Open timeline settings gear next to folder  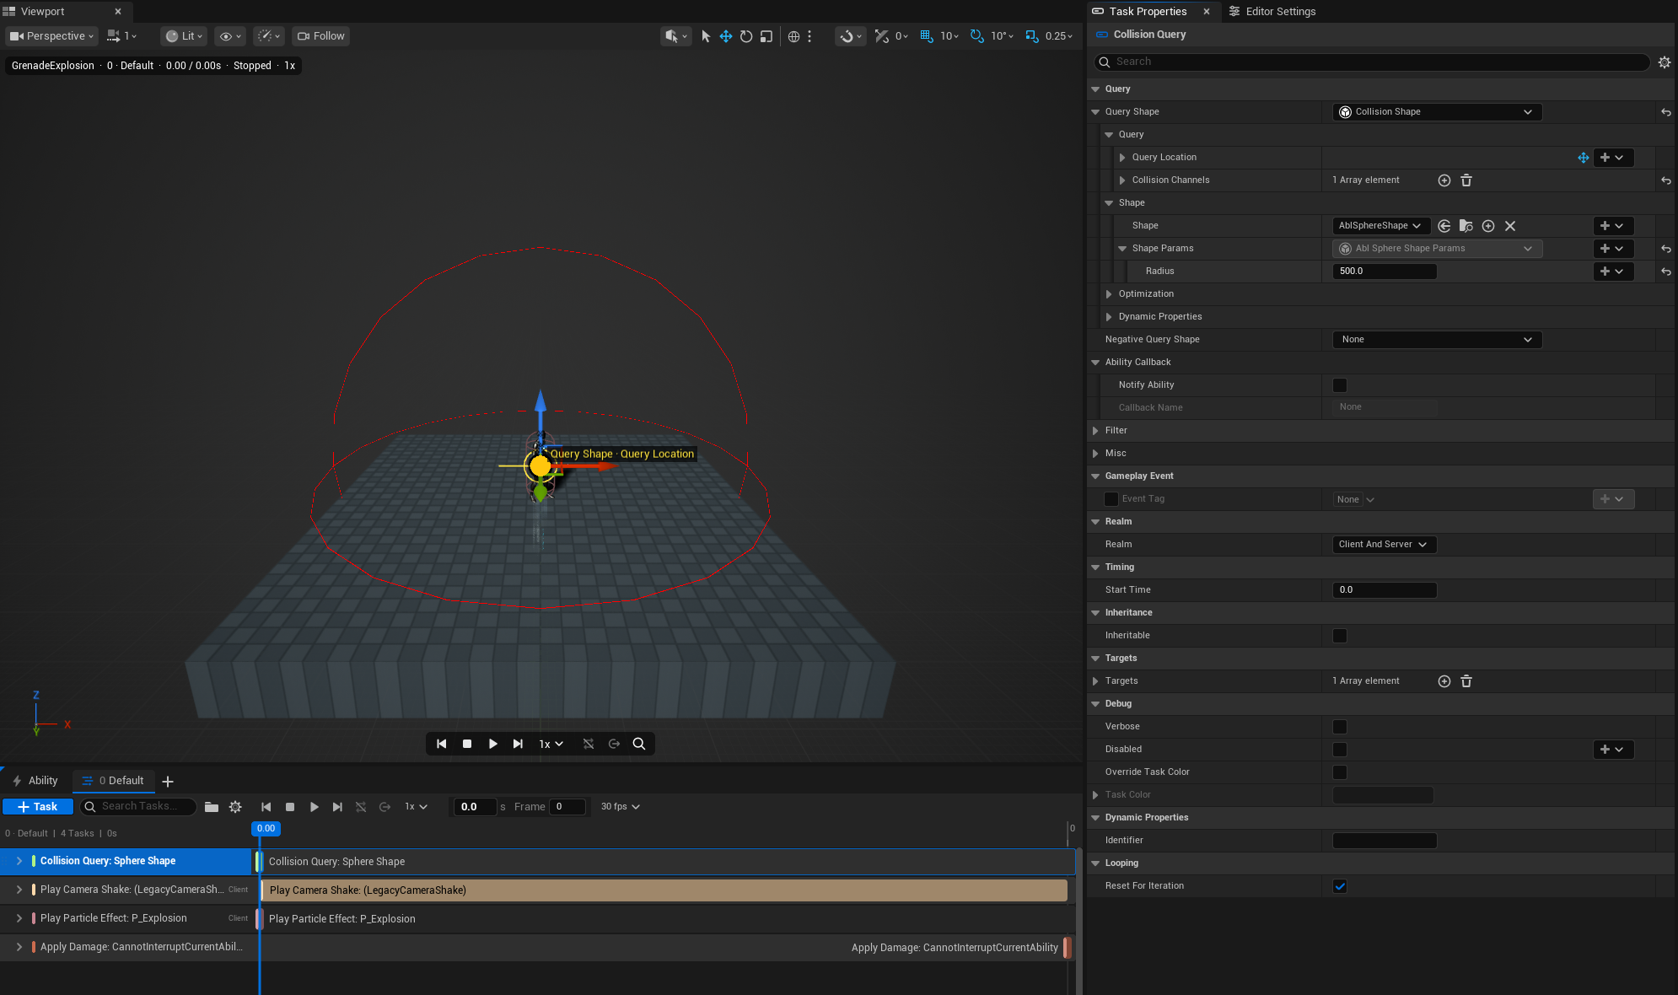pos(235,807)
